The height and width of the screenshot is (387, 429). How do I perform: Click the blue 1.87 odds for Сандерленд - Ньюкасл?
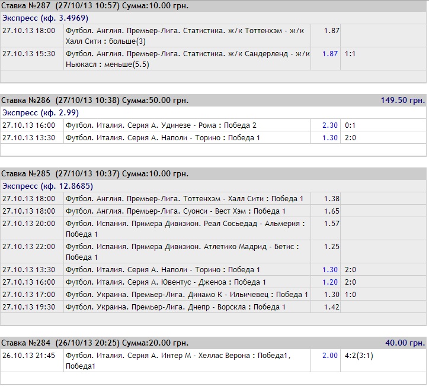click(329, 53)
